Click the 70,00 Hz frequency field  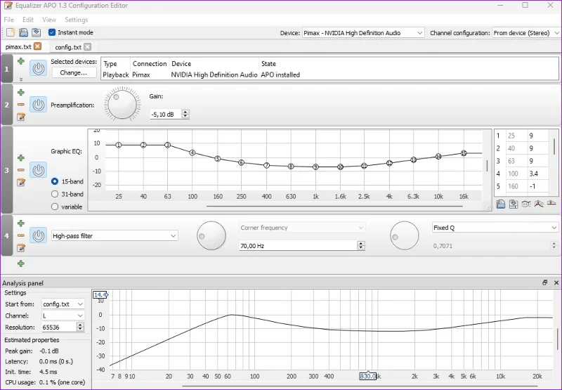[298, 246]
